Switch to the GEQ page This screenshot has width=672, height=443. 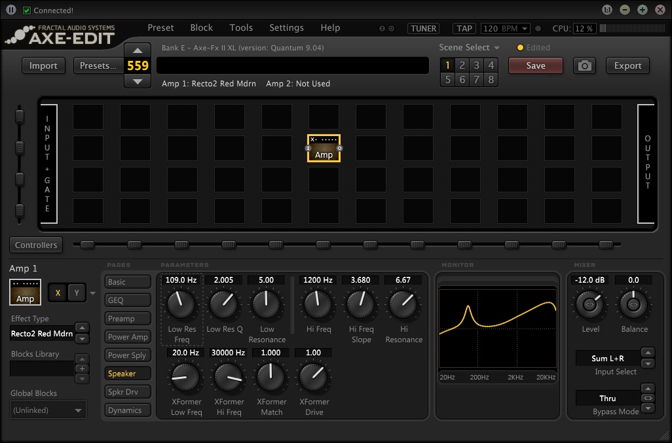(128, 300)
